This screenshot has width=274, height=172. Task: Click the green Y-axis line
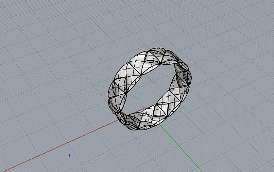181,148
